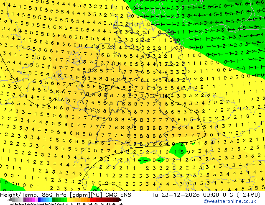Click the grey left arrow of color scale
265x205 pixels.
(10, 200)
